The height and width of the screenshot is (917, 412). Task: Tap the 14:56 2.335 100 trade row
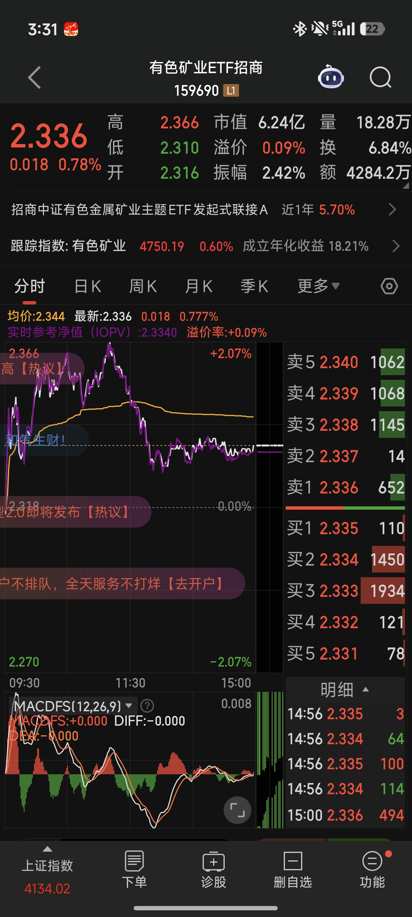[x=346, y=764]
